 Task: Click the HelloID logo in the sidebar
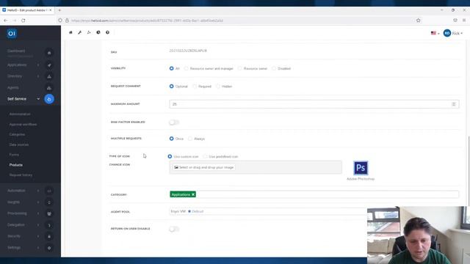click(x=12, y=34)
